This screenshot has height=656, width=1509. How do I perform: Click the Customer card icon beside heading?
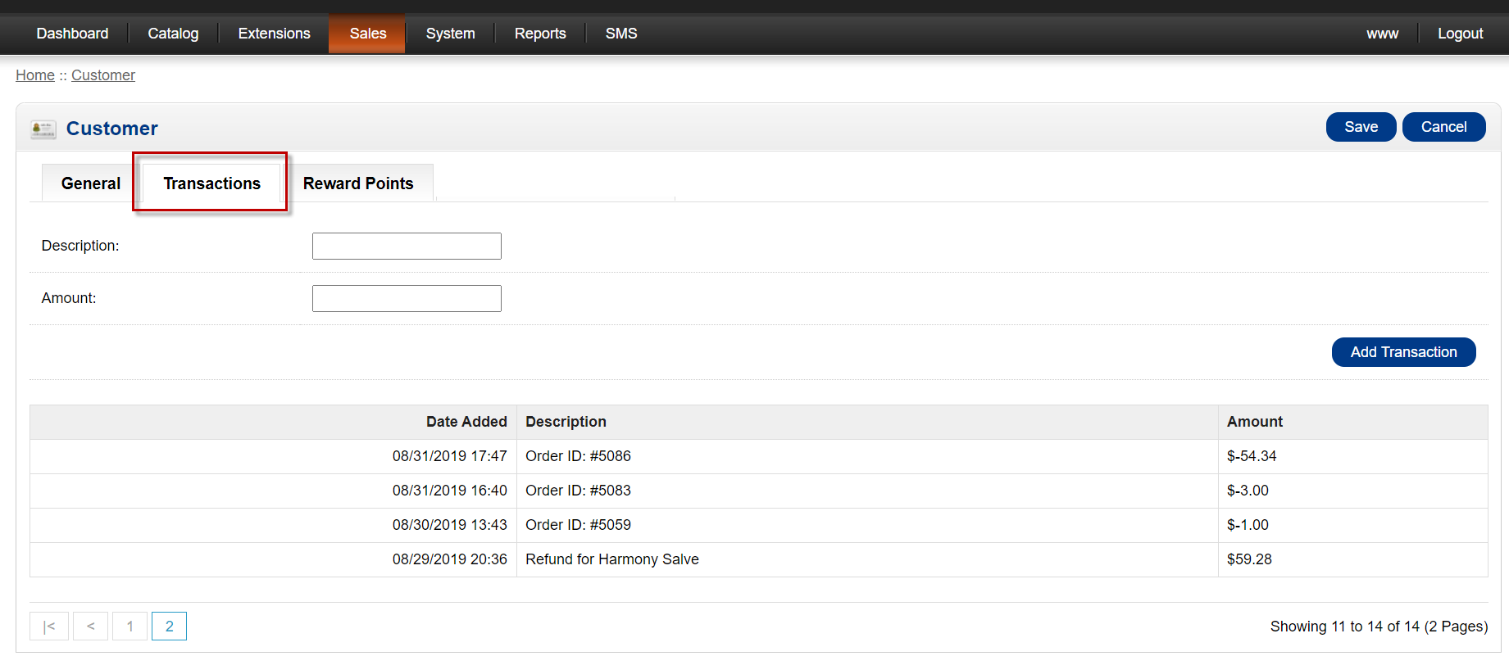pos(43,129)
